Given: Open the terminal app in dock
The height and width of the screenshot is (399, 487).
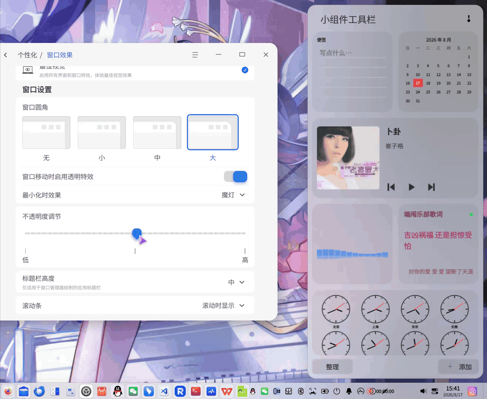Looking at the screenshot, I should coord(196,391).
